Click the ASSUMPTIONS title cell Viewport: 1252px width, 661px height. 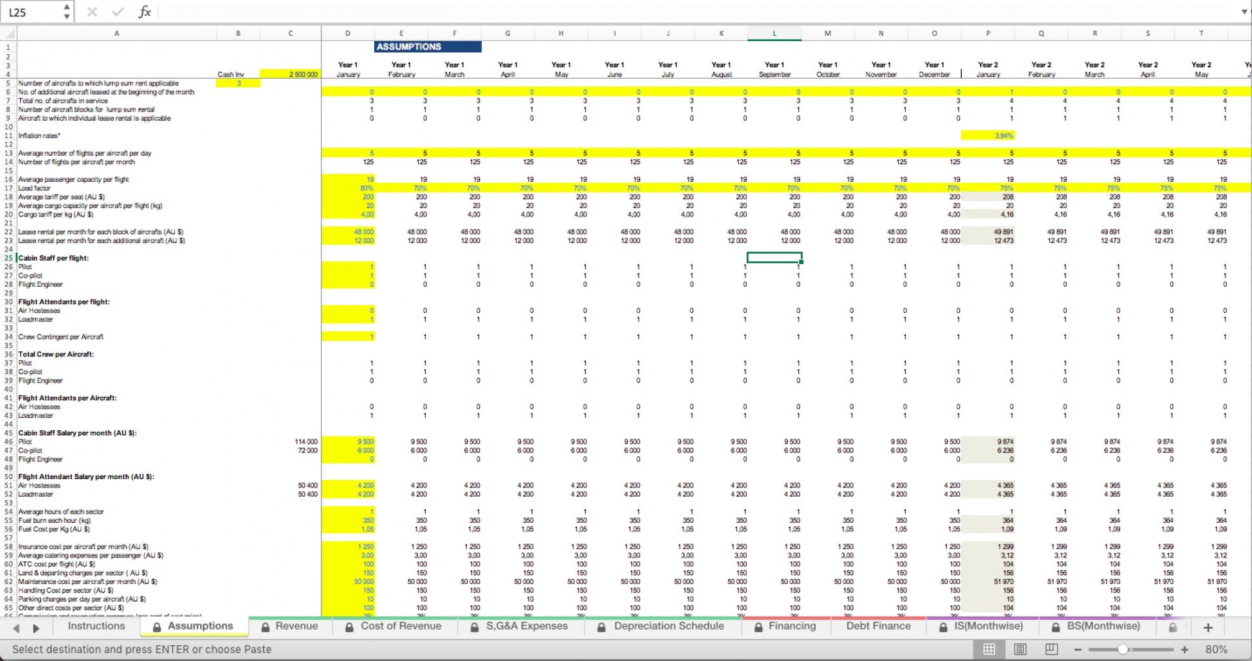tap(428, 47)
